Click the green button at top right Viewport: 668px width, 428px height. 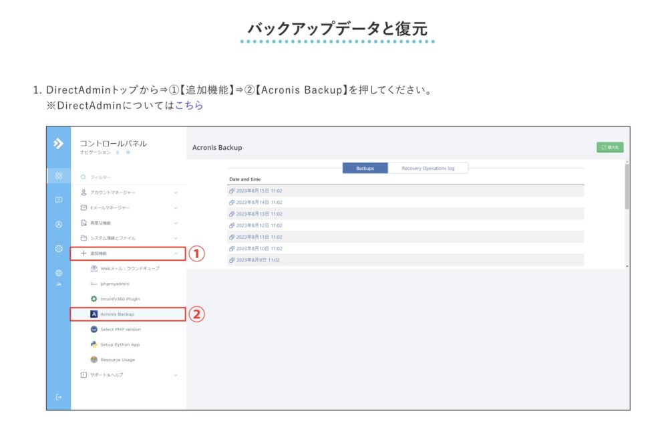610,147
